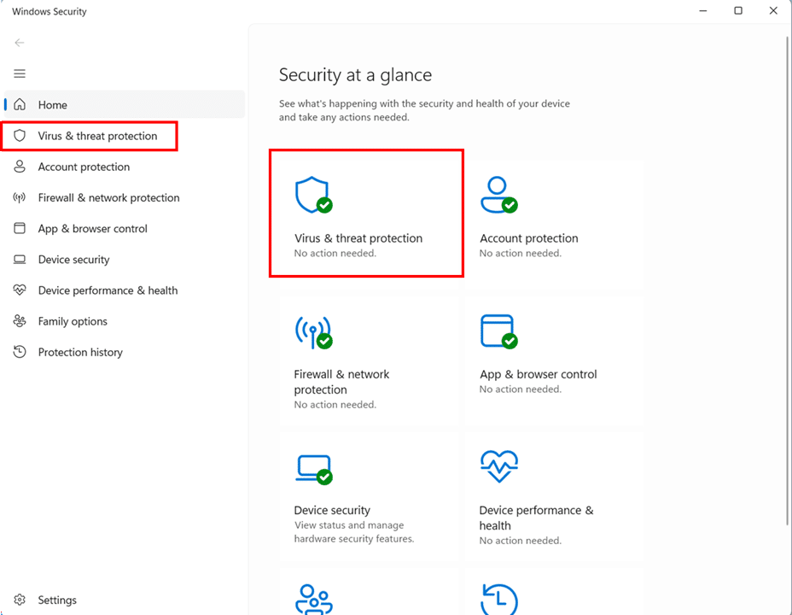Click the App & browser control window icon
The image size is (792, 615).
point(20,229)
